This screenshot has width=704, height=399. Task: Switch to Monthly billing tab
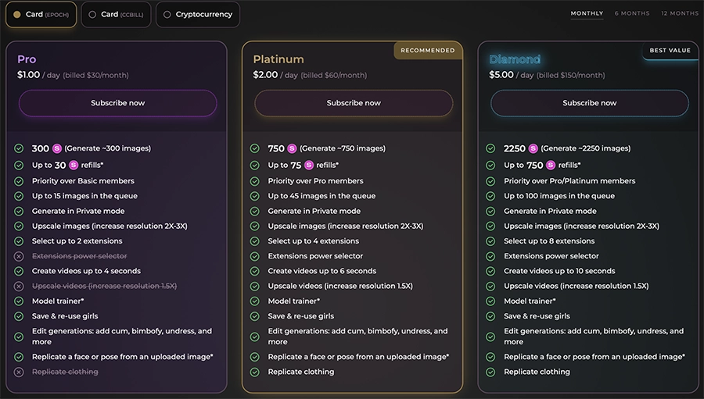pyautogui.click(x=587, y=13)
